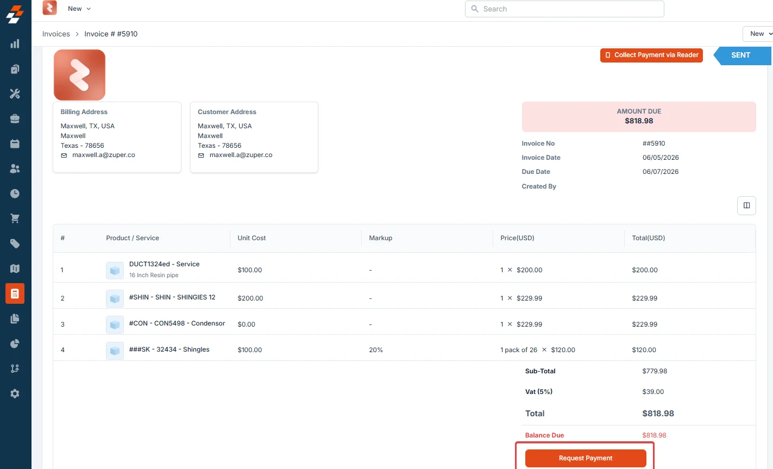
Task: Click product thumbnail for ###SK Shingles row
Action: (x=115, y=351)
